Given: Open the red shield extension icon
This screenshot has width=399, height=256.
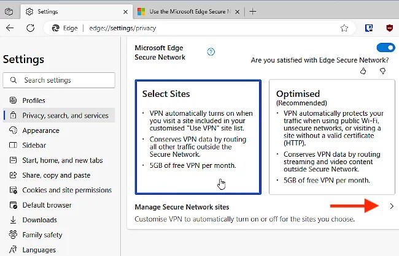Looking at the screenshot, I should (389, 28).
